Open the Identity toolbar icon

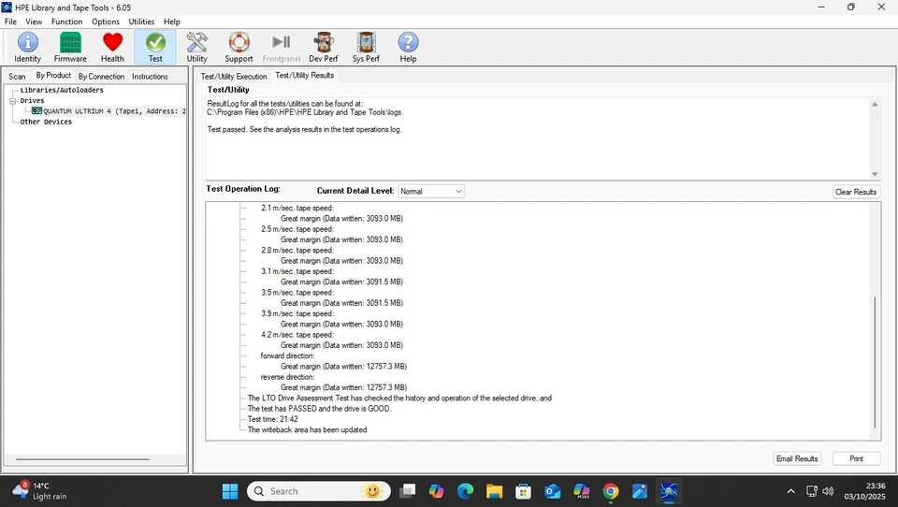(27, 47)
